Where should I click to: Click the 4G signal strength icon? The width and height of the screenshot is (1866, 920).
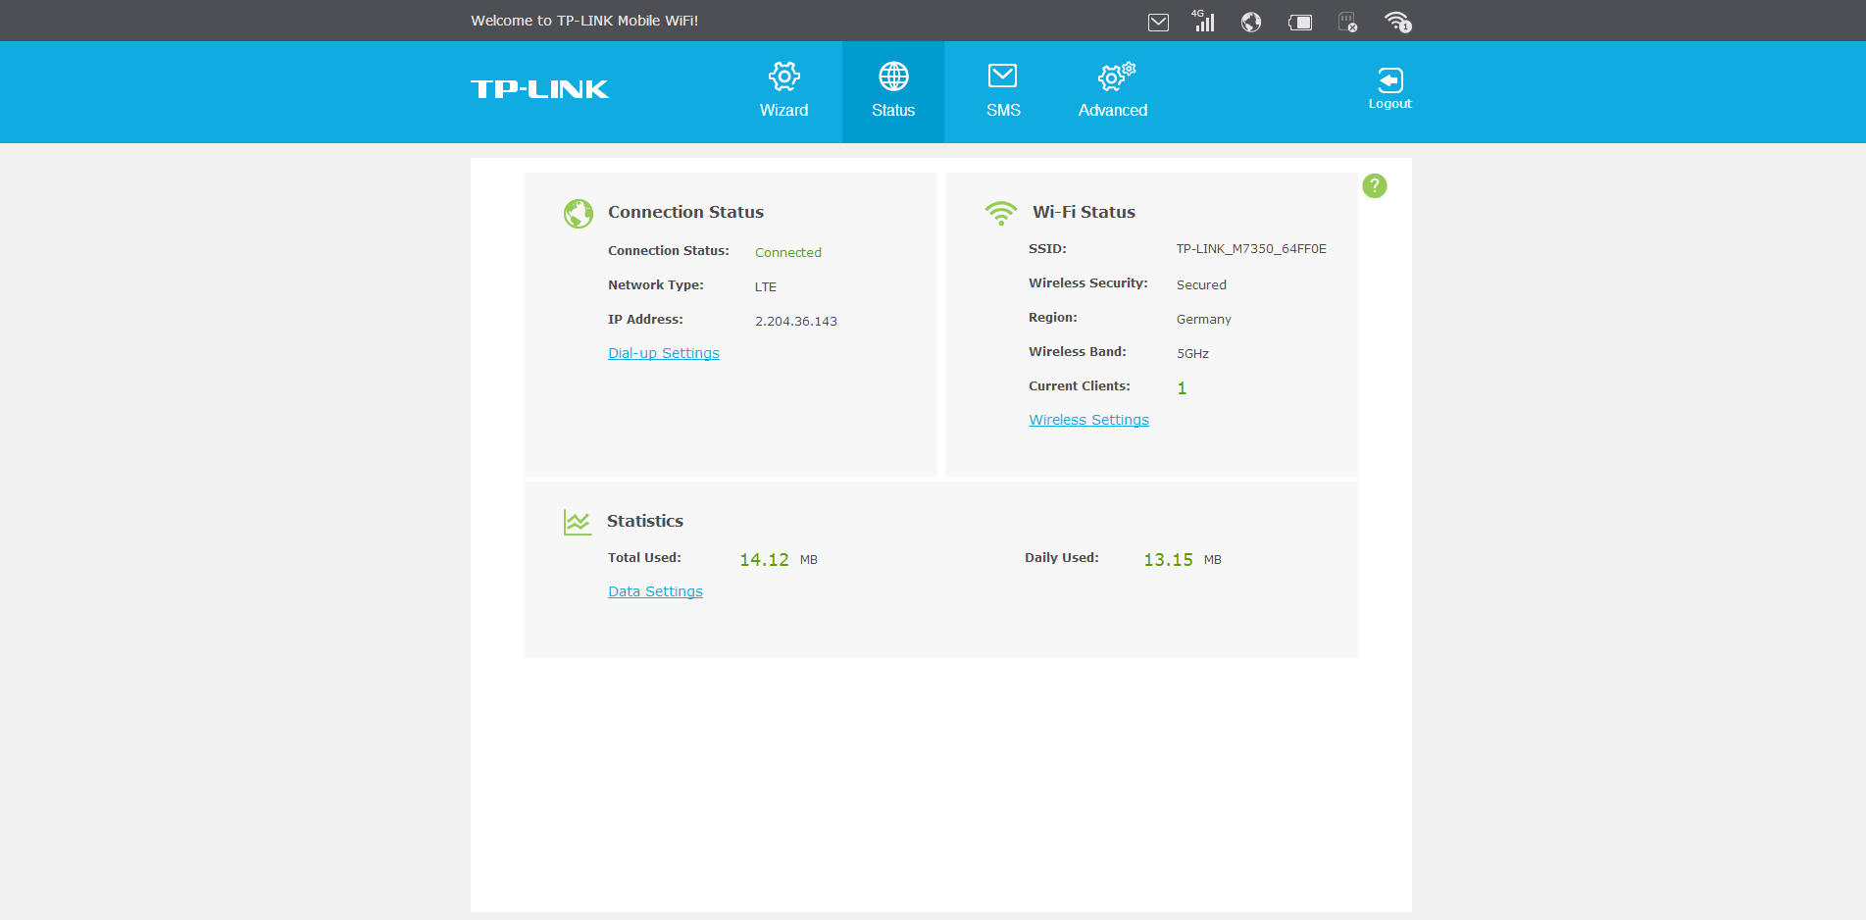click(1203, 21)
